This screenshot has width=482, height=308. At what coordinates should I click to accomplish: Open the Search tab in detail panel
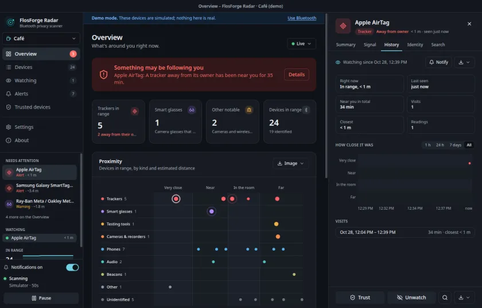pyautogui.click(x=438, y=45)
